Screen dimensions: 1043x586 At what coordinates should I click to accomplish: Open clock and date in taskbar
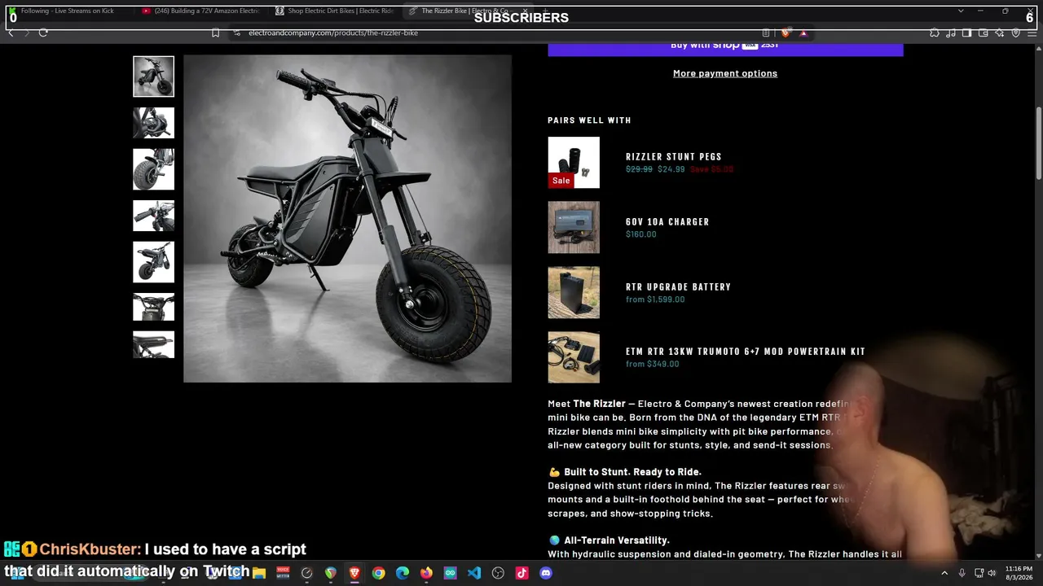click(1019, 573)
